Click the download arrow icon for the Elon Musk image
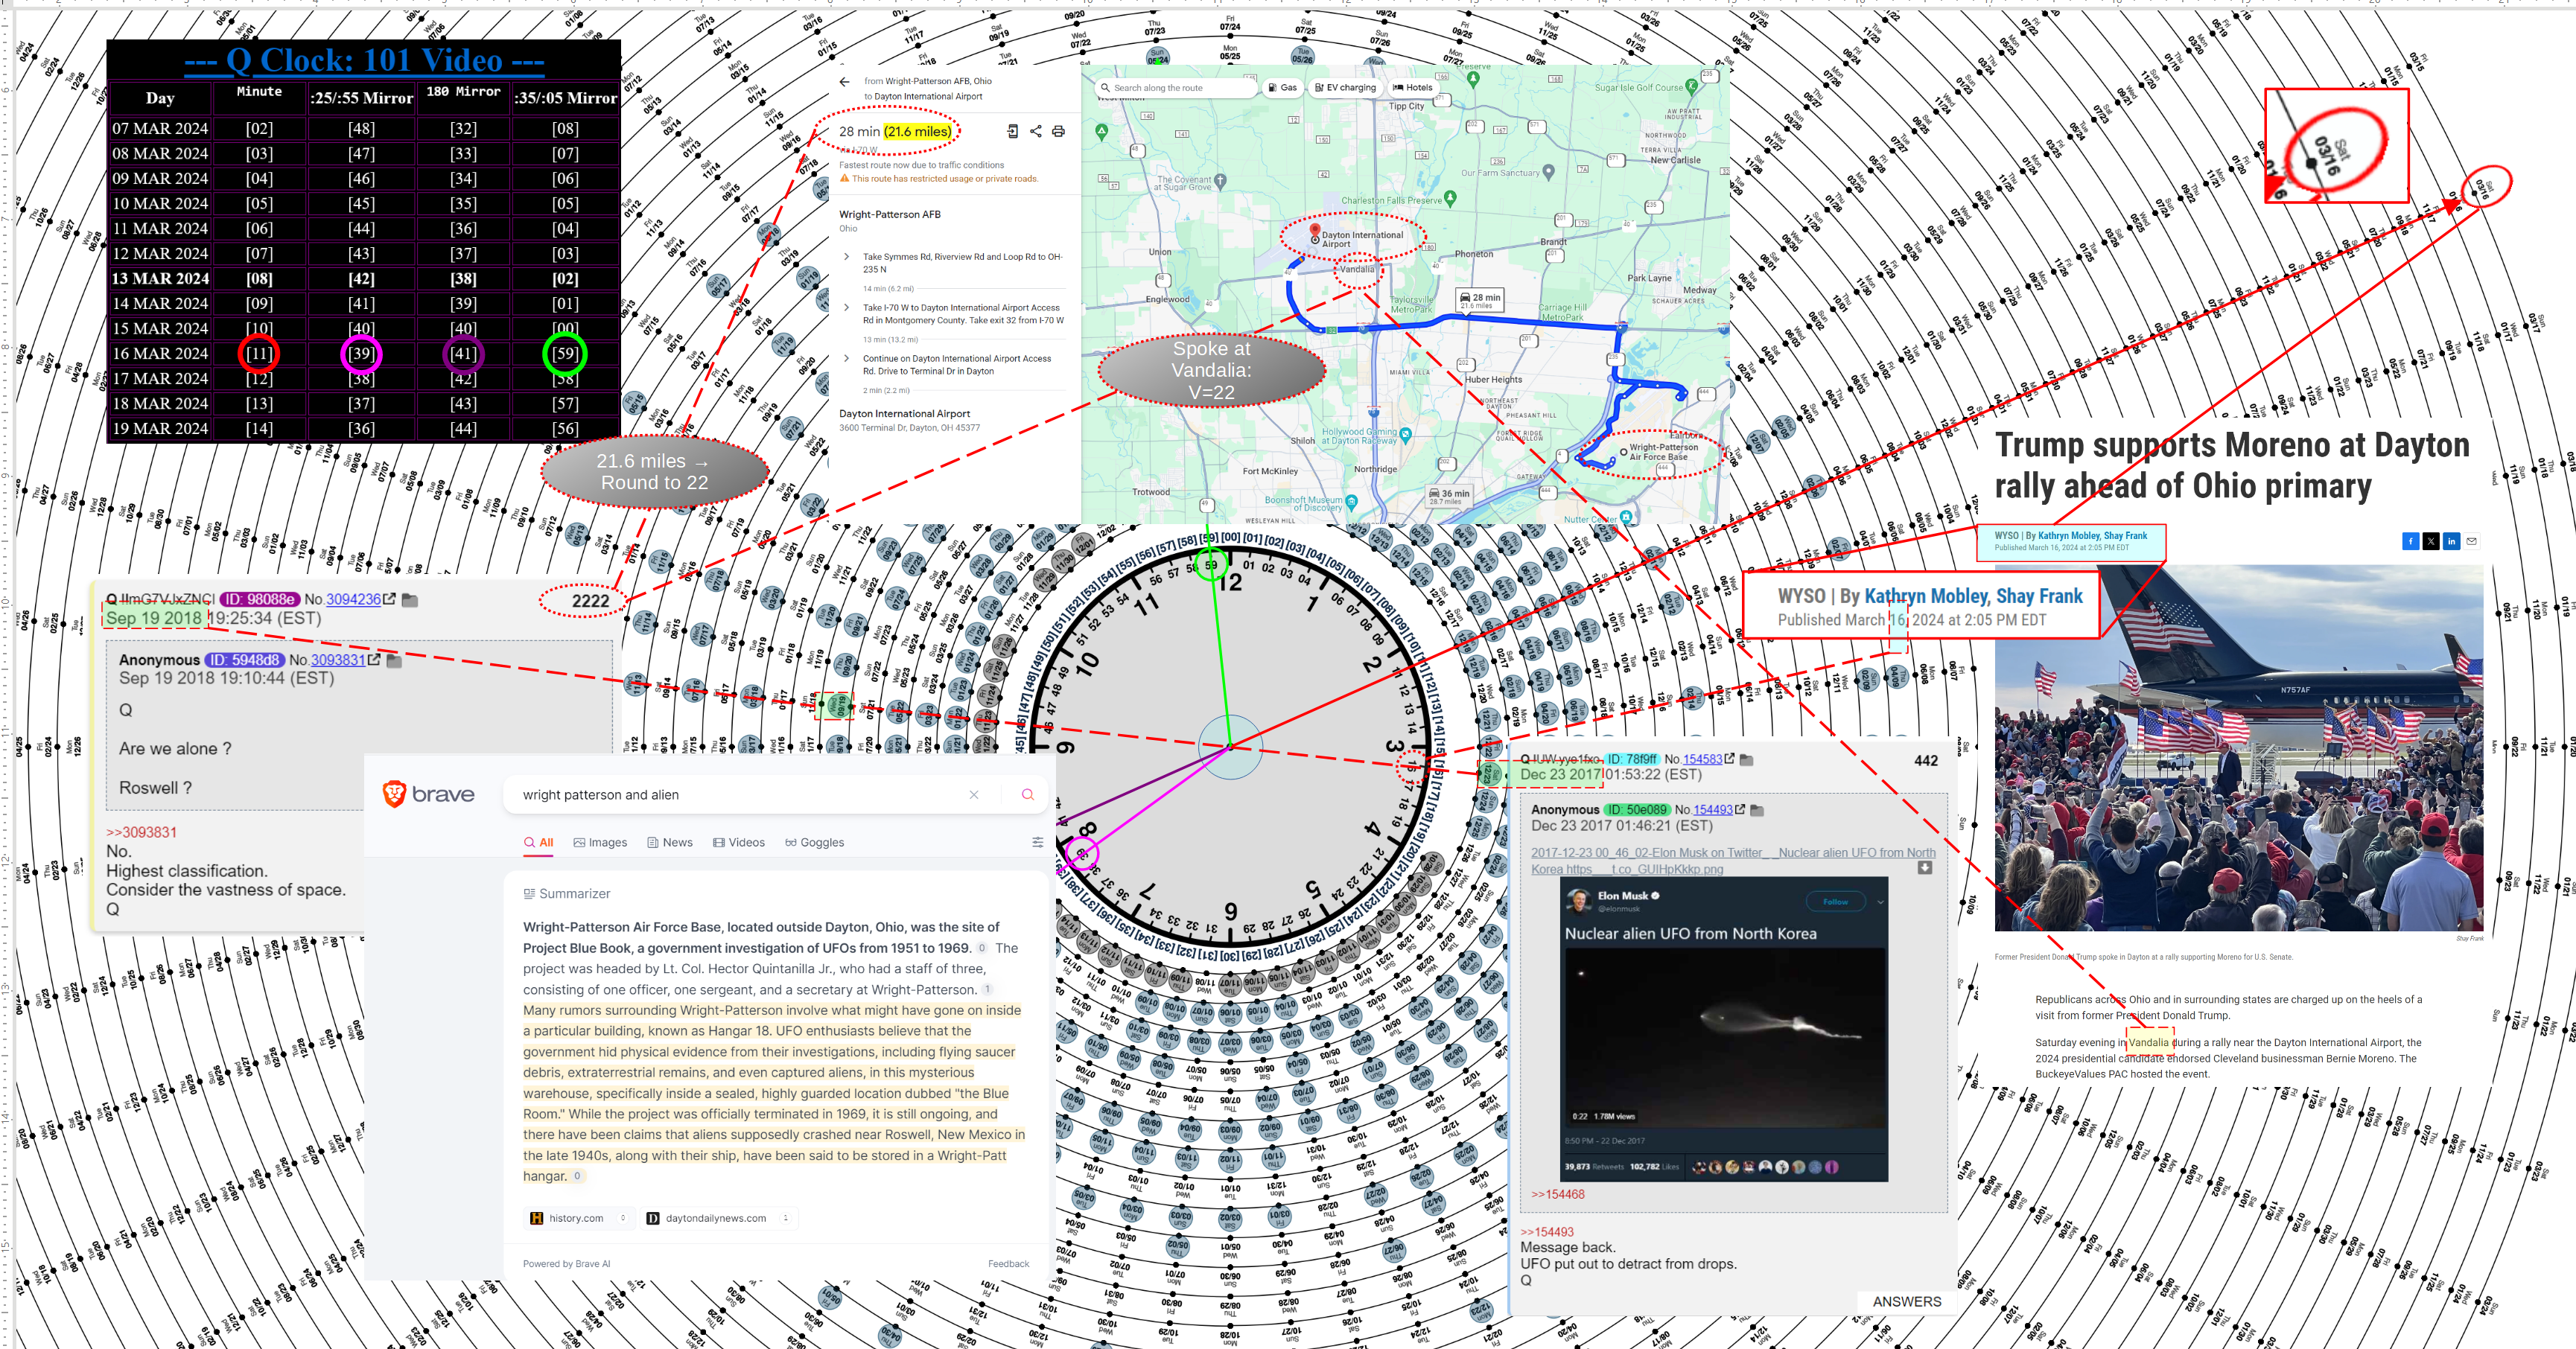2576x1349 pixels. 1924,868
